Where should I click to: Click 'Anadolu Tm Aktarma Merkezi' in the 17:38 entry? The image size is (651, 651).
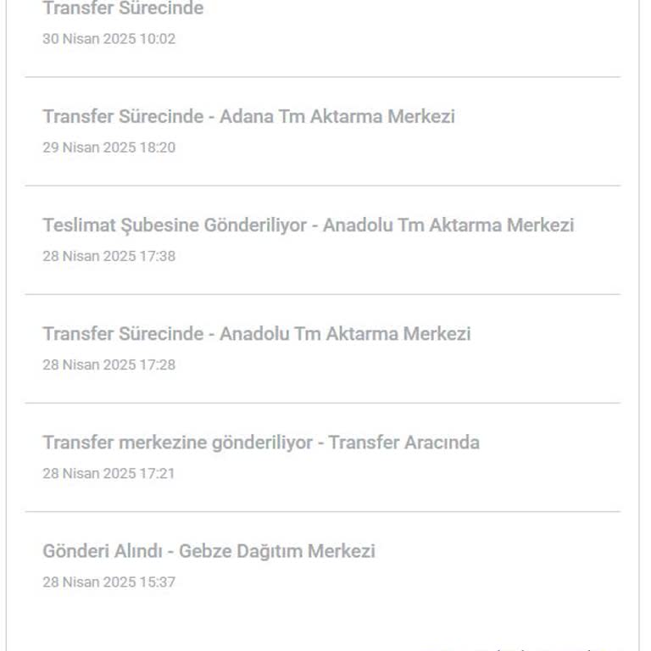(x=448, y=225)
